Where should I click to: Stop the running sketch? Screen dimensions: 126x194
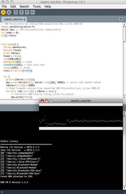pyautogui.click(x=9, y=12)
